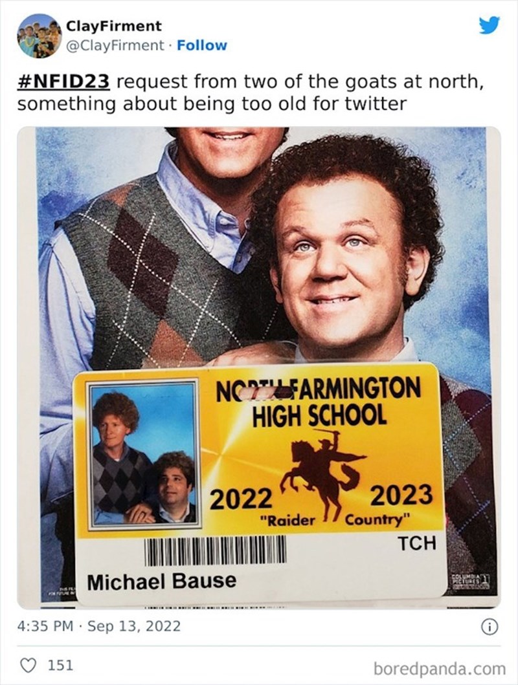The width and height of the screenshot is (518, 685).
Task: Open the tweet info icon
Action: 489,627
